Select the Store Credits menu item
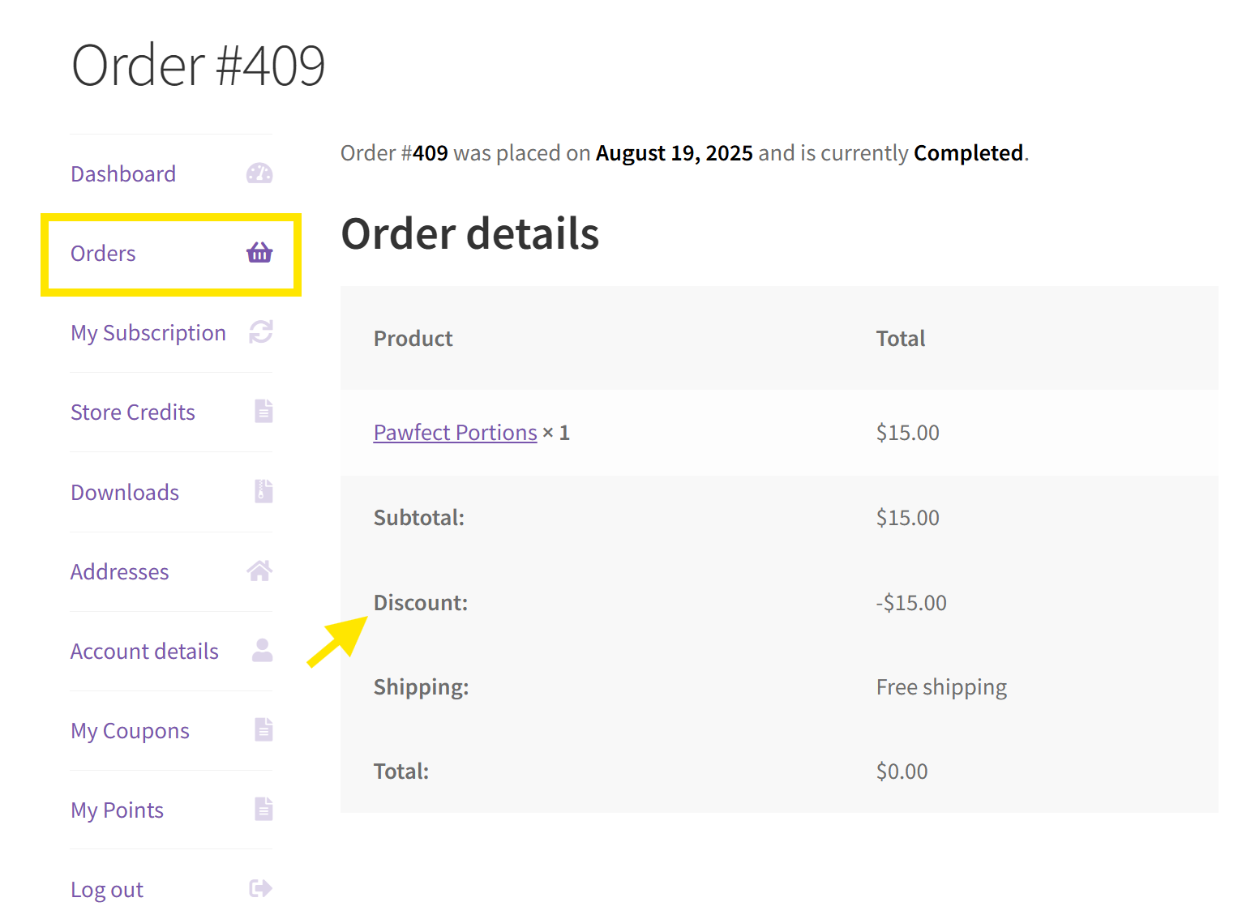Image resolution: width=1255 pixels, height=919 pixels. point(133,412)
